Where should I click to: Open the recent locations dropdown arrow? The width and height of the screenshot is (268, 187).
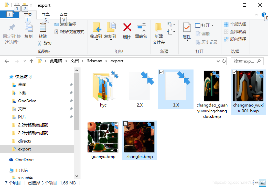pyautogui.click(x=25, y=61)
